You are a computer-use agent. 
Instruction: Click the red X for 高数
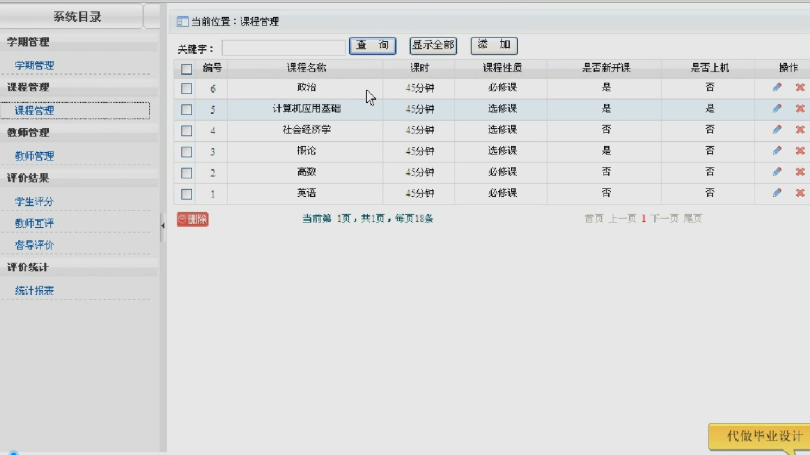(800, 172)
